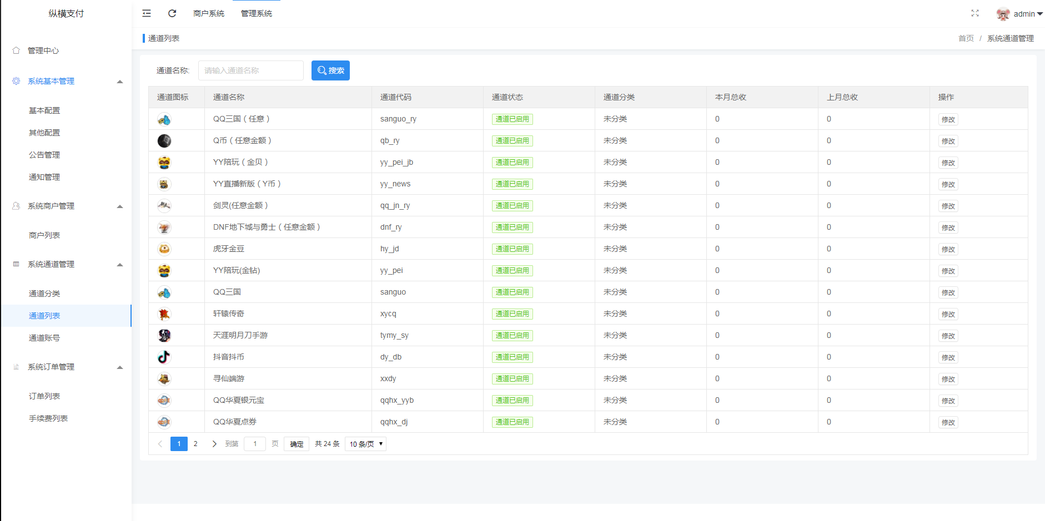Image resolution: width=1045 pixels, height=521 pixels.
Task: Click the sidebar collapse menu icon
Action: [x=147, y=13]
